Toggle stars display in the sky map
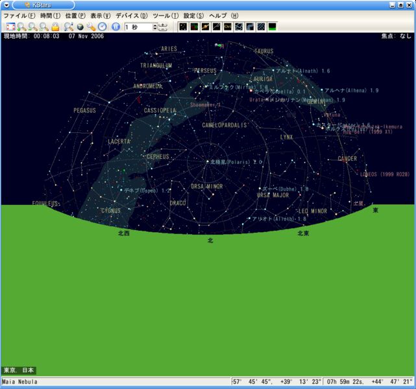This screenshot has height=389, width=416. 183,27
